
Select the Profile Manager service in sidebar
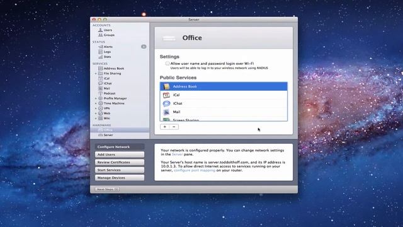click(x=113, y=98)
